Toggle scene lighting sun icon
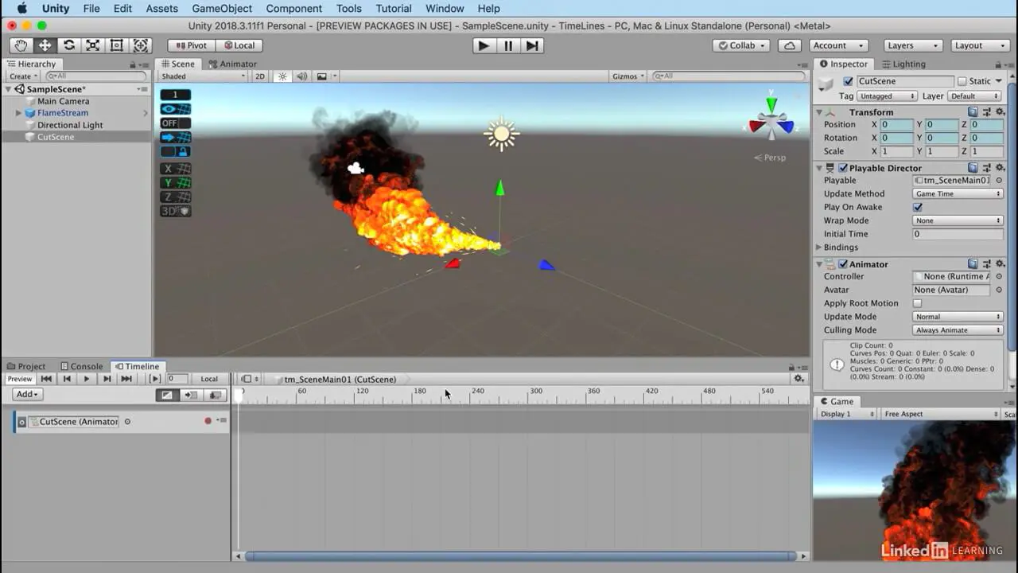 pyautogui.click(x=282, y=76)
